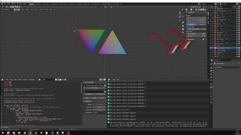
Task: Open the Mesh menu in viewport header
Action: (36, 9)
